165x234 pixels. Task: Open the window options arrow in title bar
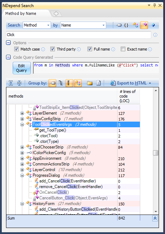[149, 5]
